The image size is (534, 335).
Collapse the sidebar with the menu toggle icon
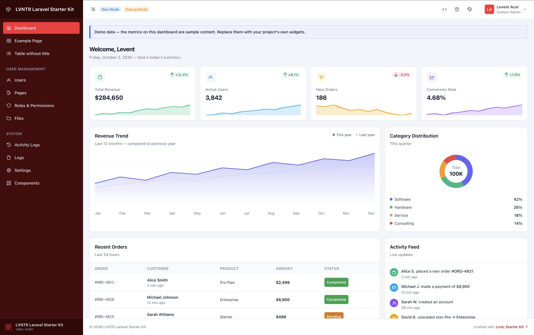[x=93, y=9]
